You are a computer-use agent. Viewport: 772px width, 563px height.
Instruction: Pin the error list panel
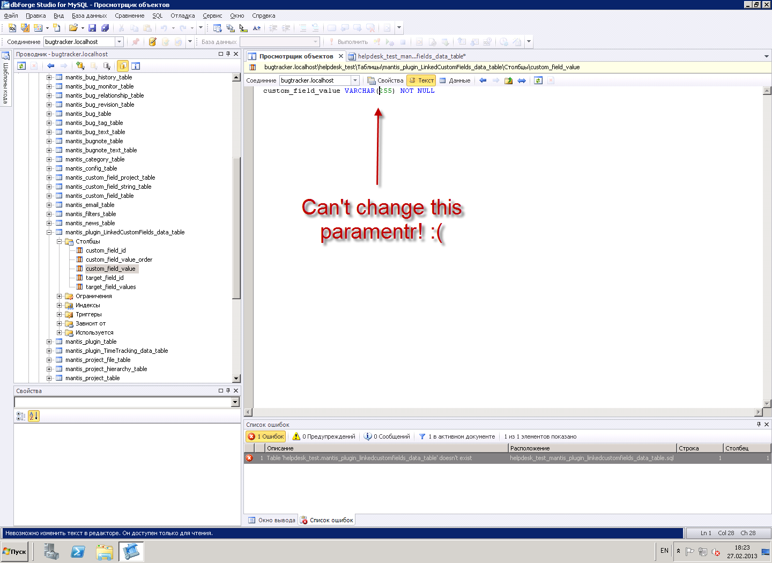(759, 424)
